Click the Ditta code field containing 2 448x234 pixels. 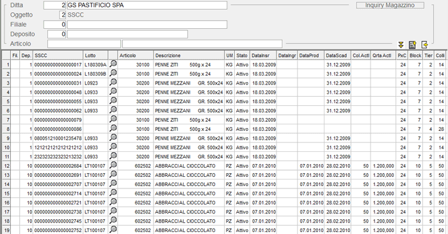pos(55,5)
